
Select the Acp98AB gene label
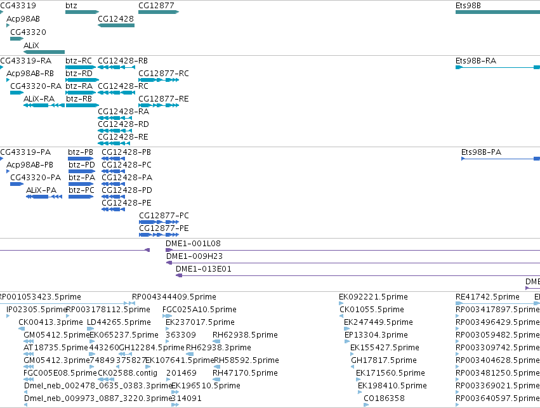[23, 18]
